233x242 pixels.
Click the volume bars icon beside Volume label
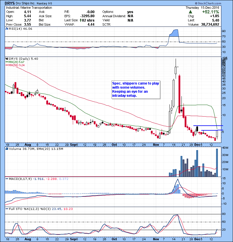tap(7, 149)
